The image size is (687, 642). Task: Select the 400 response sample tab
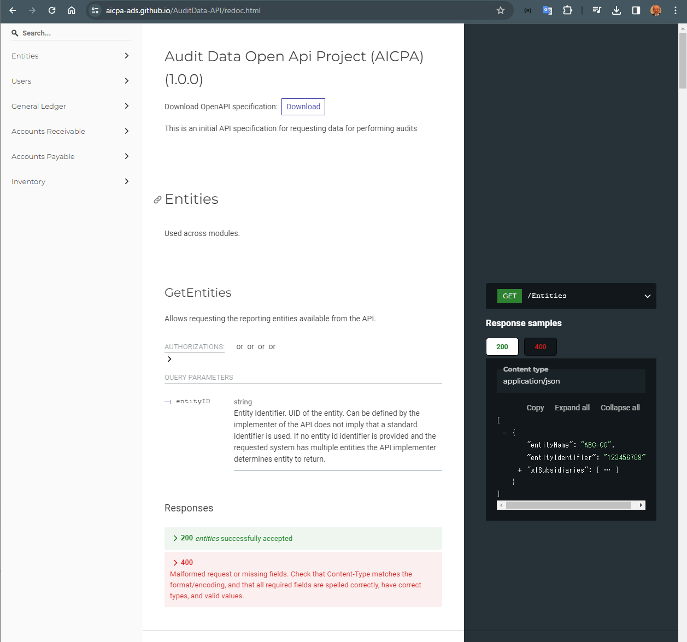(x=541, y=346)
